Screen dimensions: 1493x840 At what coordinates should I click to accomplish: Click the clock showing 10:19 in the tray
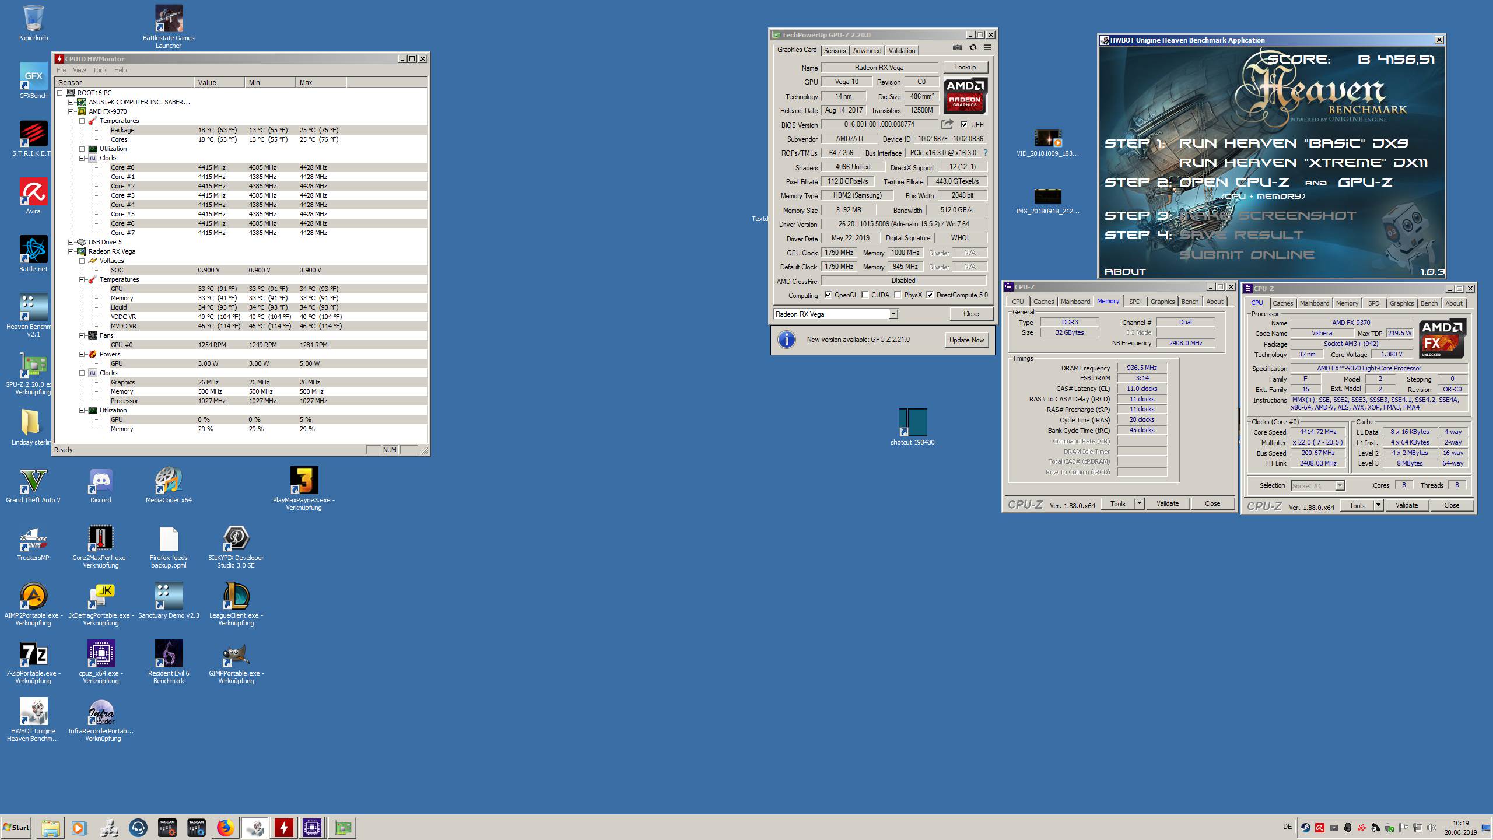[1462, 824]
